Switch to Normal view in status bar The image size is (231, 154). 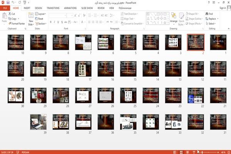(x=175, y=152)
